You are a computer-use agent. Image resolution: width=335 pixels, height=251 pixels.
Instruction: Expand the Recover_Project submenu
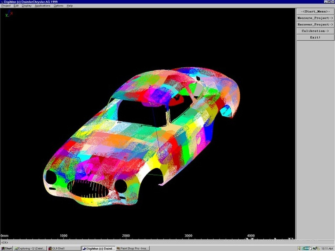click(x=315, y=25)
